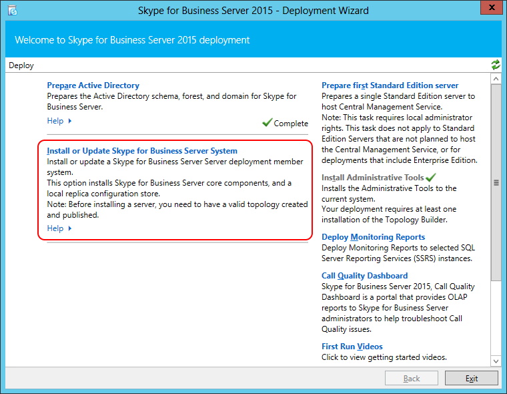Viewport: 507px width, 394px height.
Task: Click the Deployment Wizard title bar app icon
Action: [12, 11]
